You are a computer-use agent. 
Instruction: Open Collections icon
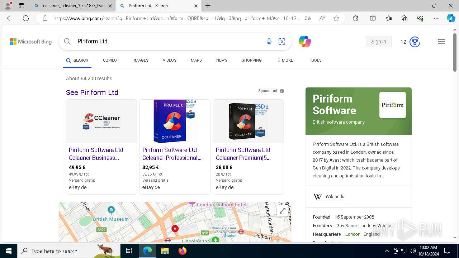point(404,18)
